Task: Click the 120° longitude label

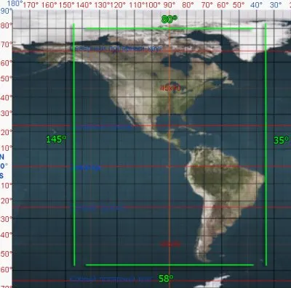Action: pyautogui.click(x=118, y=5)
